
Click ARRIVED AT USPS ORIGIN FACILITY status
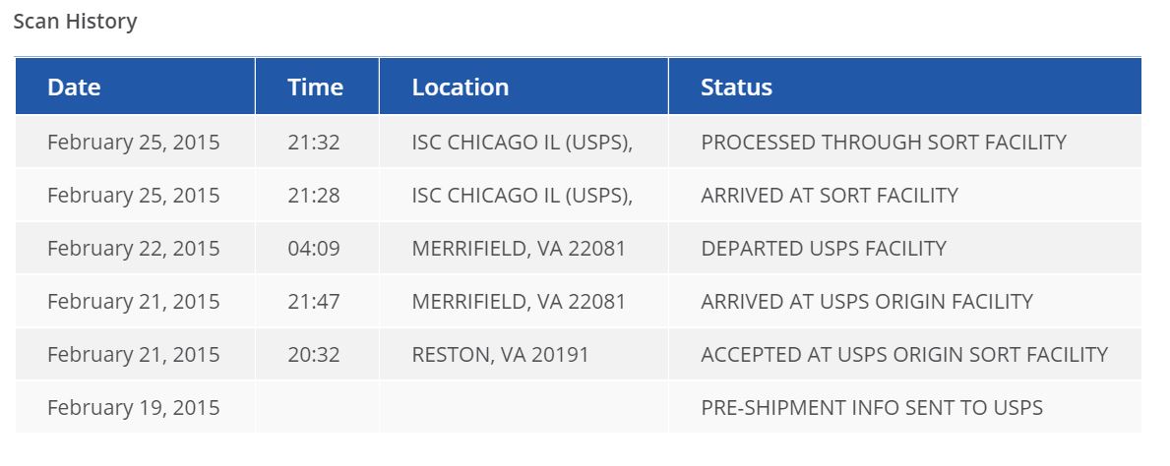(867, 301)
